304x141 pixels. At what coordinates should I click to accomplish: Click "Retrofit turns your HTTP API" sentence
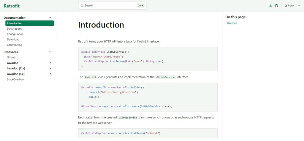point(119,41)
